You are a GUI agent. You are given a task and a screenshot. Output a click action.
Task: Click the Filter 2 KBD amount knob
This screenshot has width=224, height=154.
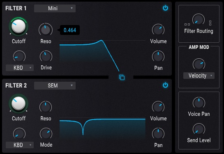[19, 134]
